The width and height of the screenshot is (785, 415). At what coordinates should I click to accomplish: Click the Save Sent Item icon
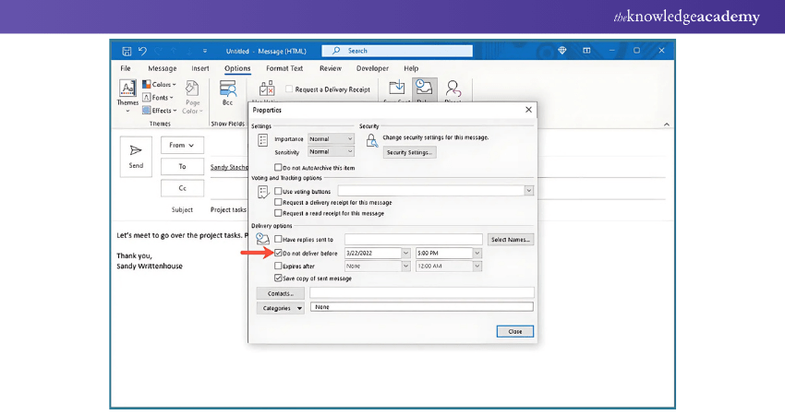pyautogui.click(x=396, y=87)
